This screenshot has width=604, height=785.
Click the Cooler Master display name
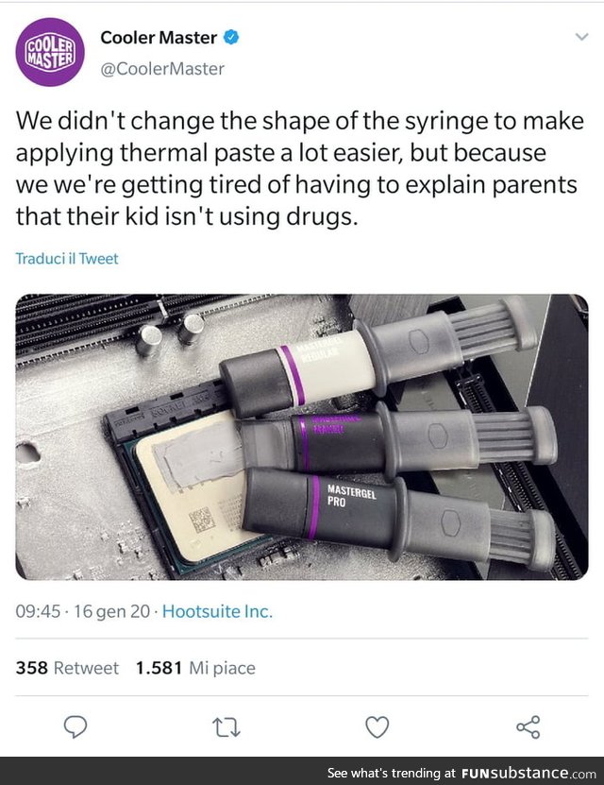159,38
